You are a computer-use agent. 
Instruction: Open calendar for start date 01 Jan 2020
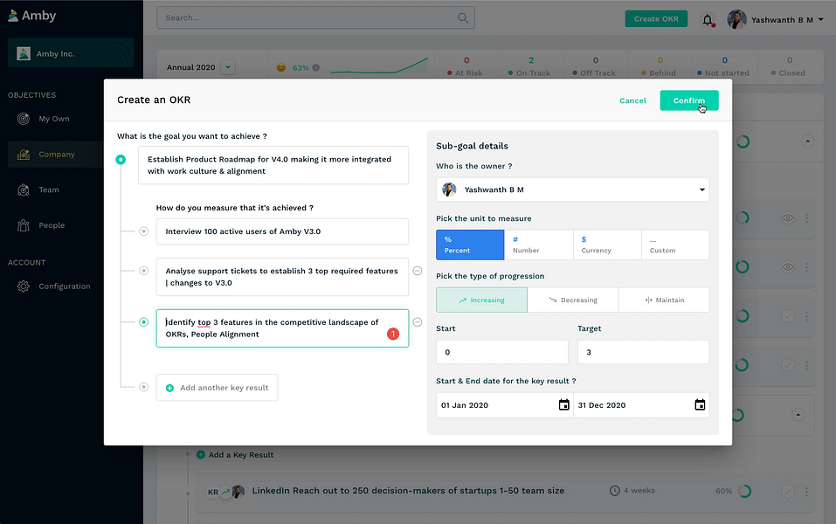click(563, 404)
